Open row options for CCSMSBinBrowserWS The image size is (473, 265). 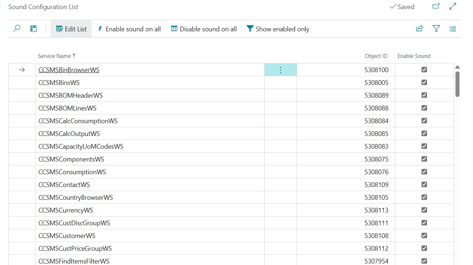pyautogui.click(x=280, y=70)
